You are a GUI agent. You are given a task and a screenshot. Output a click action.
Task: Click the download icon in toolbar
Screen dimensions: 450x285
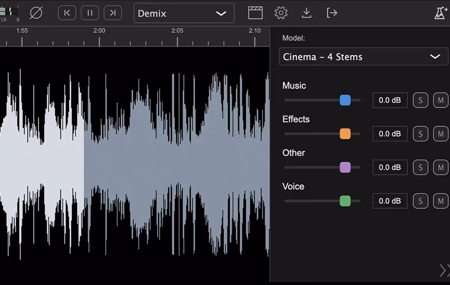pos(307,13)
